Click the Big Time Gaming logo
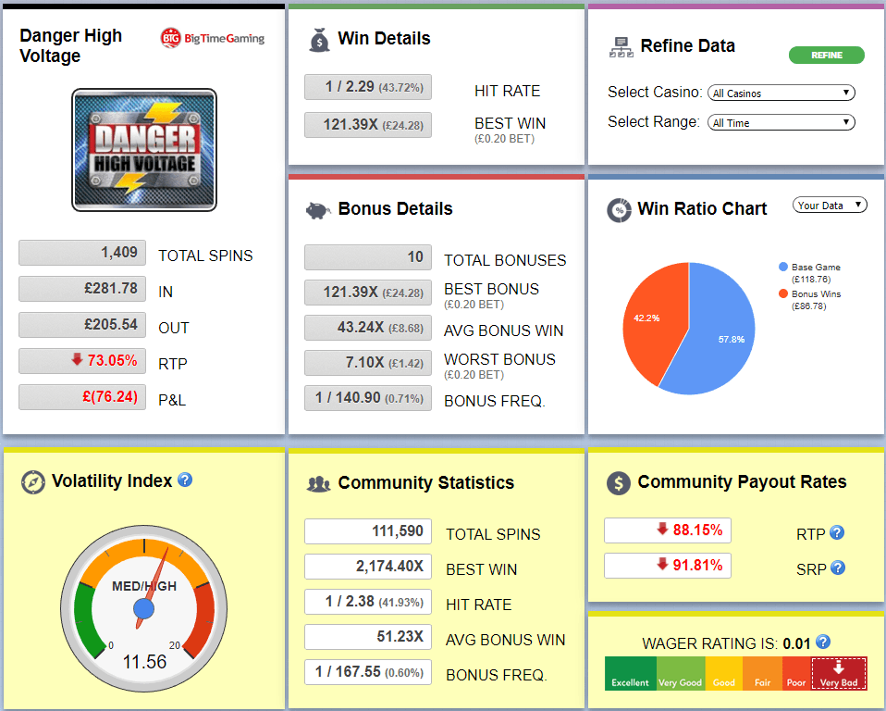Viewport: 886px width, 711px height. pos(213,39)
